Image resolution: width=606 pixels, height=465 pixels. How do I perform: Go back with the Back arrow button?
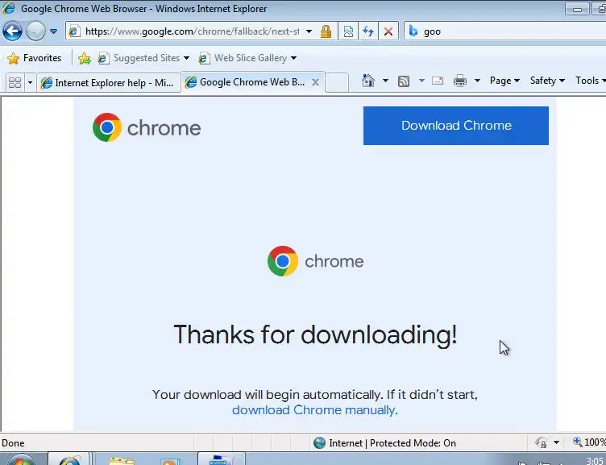(12, 31)
